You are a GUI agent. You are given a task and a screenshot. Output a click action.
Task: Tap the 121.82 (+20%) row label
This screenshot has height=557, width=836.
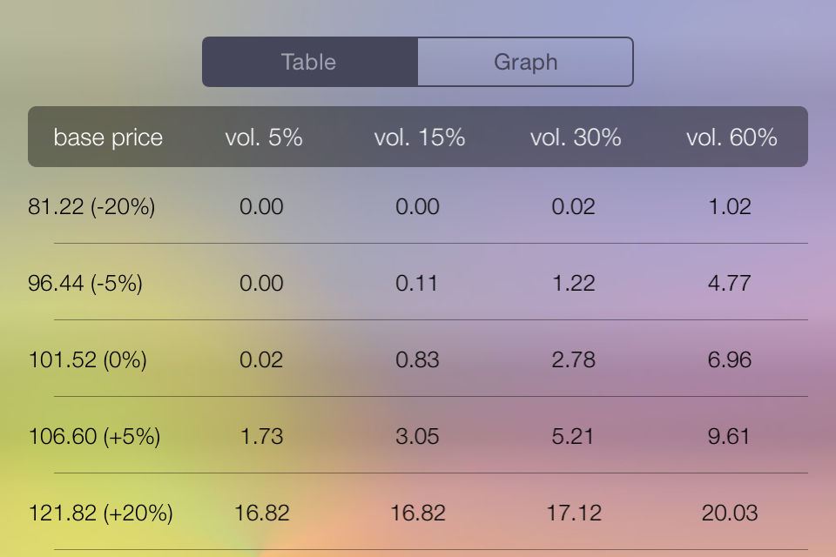click(x=101, y=513)
